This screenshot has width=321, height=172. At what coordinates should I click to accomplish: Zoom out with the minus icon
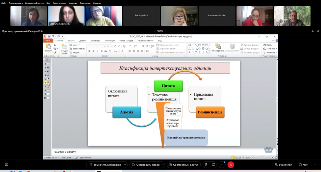pyautogui.click(x=153, y=31)
